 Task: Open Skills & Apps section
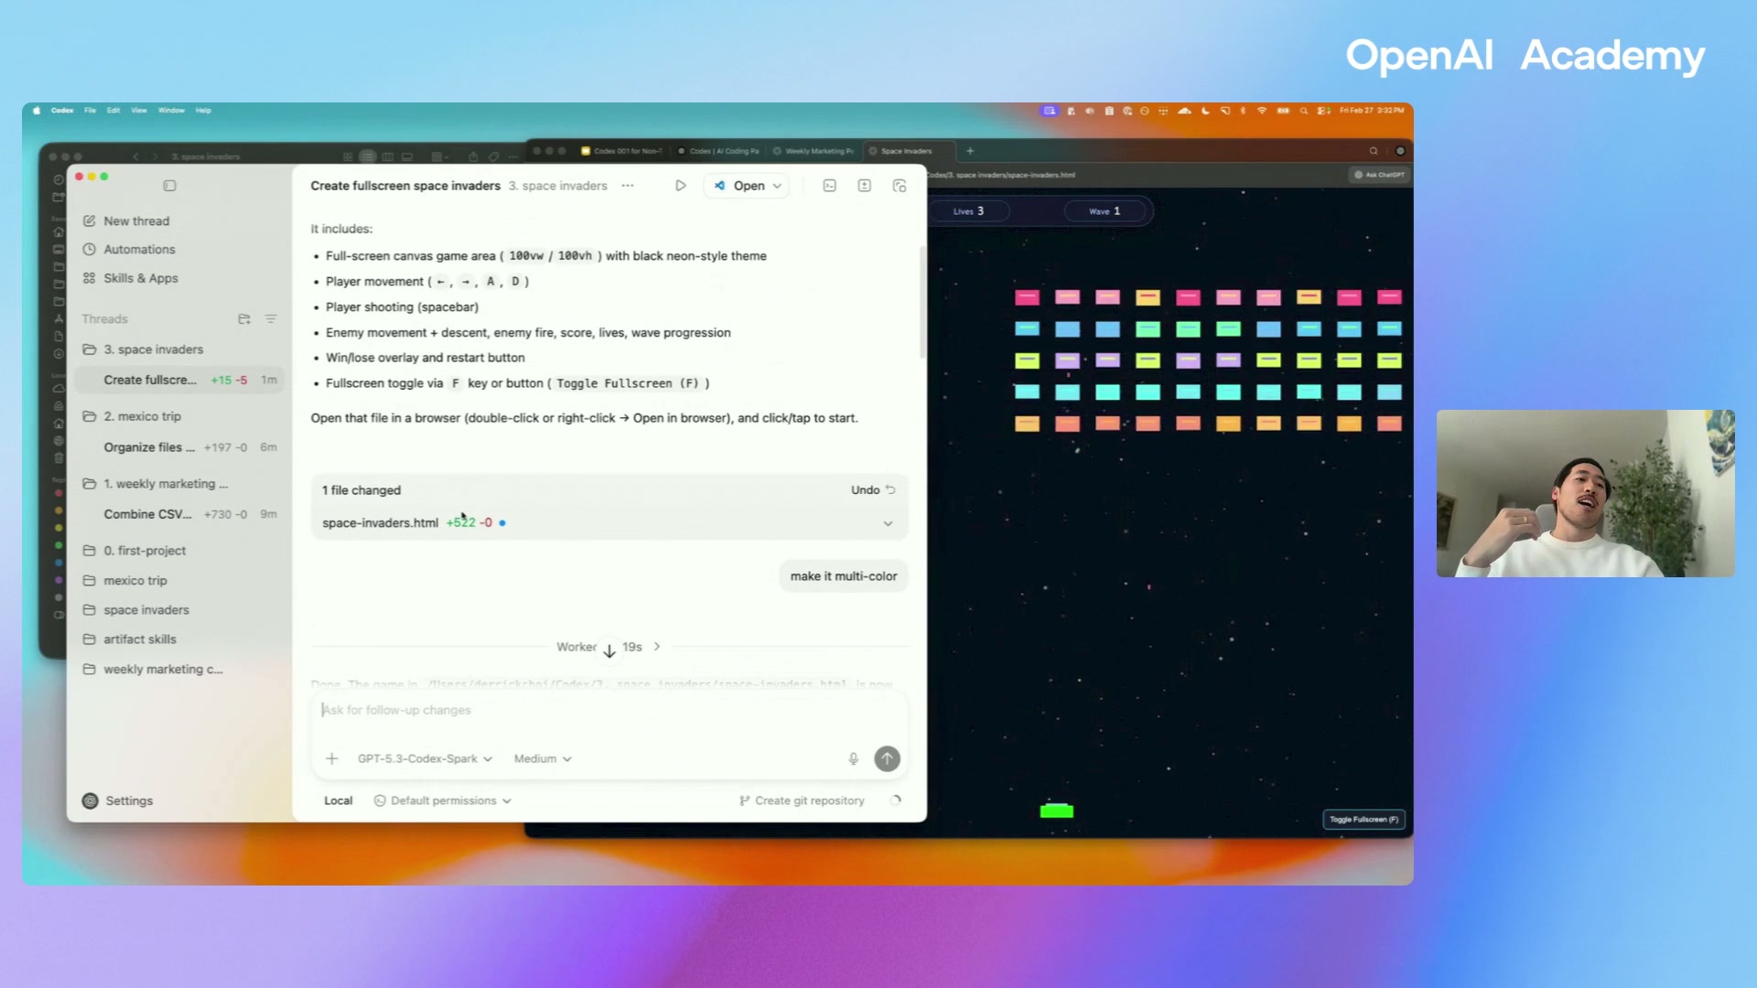point(141,278)
